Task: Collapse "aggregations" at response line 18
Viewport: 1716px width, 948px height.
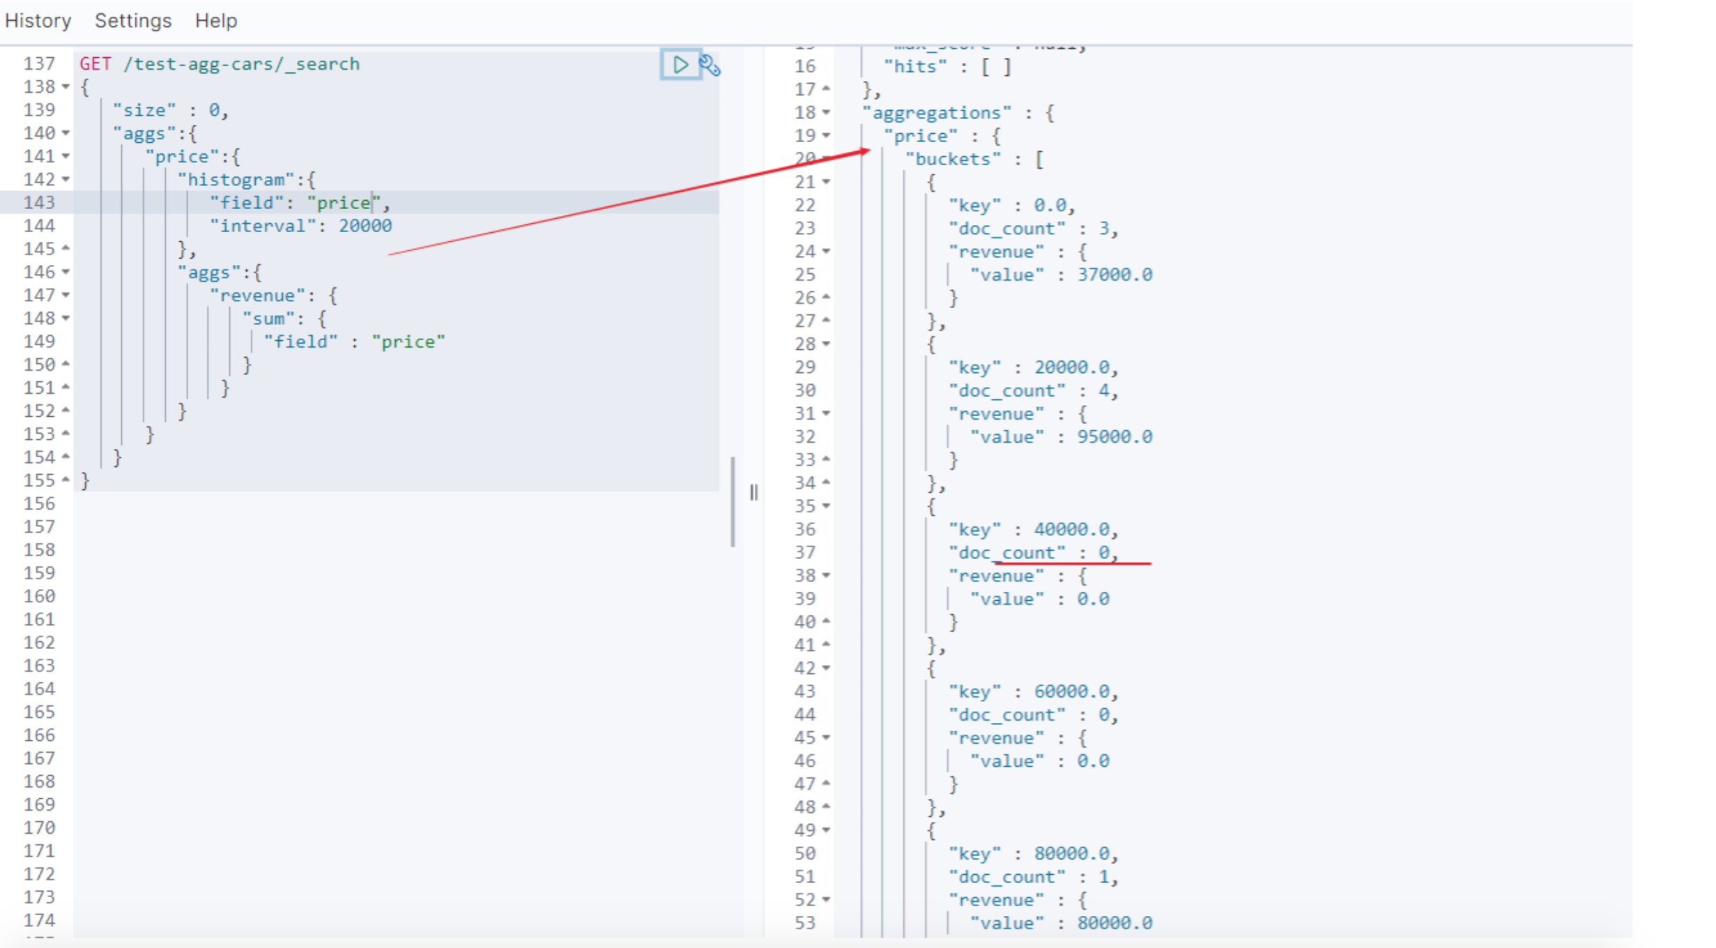Action: click(826, 113)
